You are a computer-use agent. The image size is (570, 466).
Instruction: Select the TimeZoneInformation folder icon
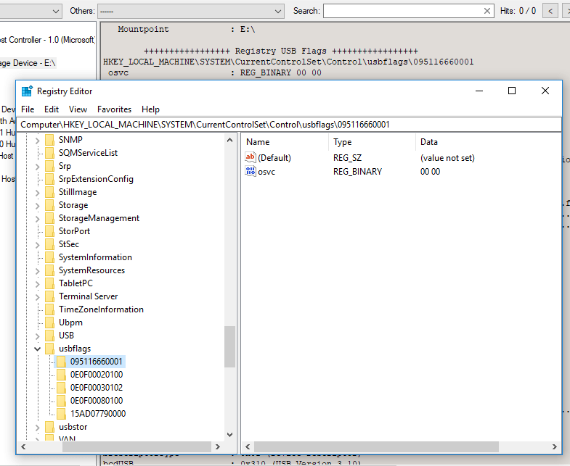click(x=50, y=309)
